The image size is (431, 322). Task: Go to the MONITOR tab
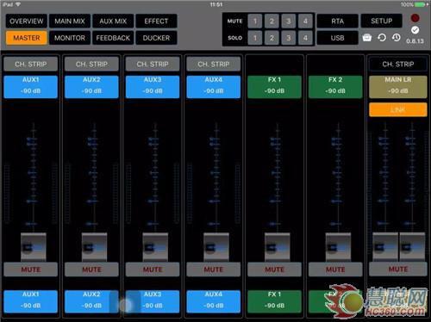[70, 38]
